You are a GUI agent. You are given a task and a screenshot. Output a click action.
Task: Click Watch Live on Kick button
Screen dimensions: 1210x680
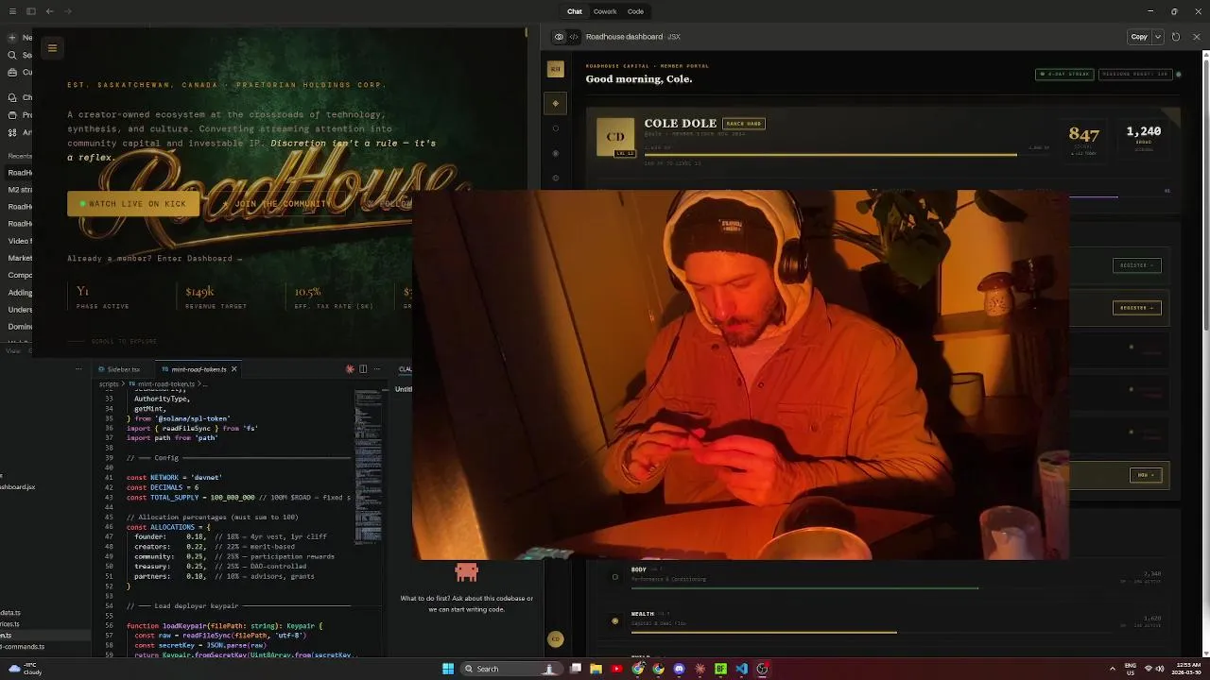(x=133, y=204)
